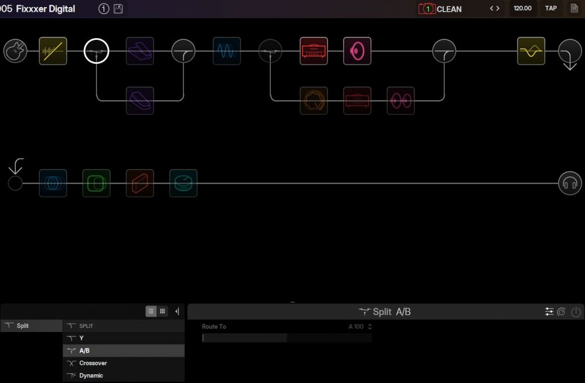The width and height of the screenshot is (585, 383).
Task: Click the second path input node
Action: tap(15, 183)
